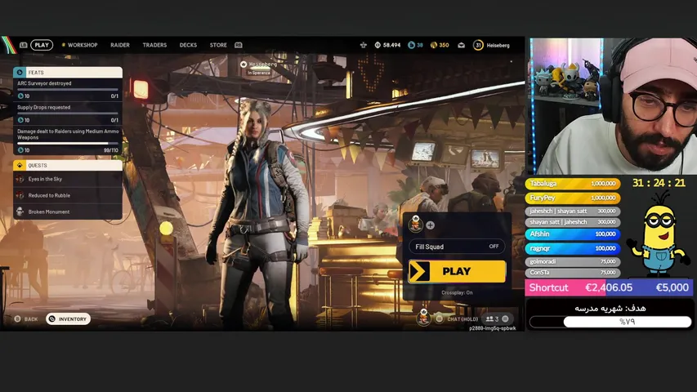This screenshot has height=392, width=697.
Task: Click the stream timer 31 : 24 : 21
Action: pos(659,183)
